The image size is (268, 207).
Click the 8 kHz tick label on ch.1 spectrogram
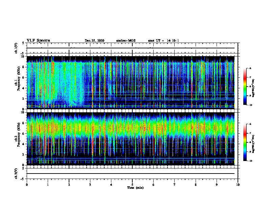24,67
